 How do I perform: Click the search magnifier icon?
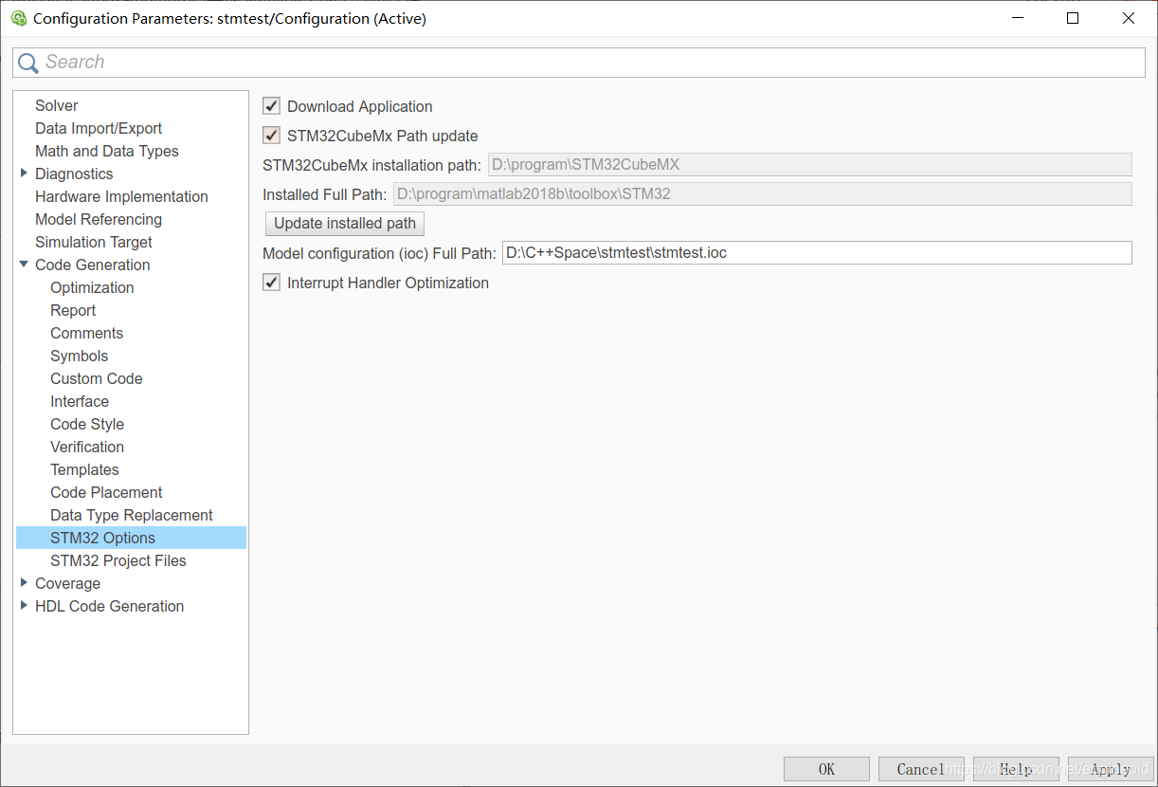pyautogui.click(x=28, y=63)
